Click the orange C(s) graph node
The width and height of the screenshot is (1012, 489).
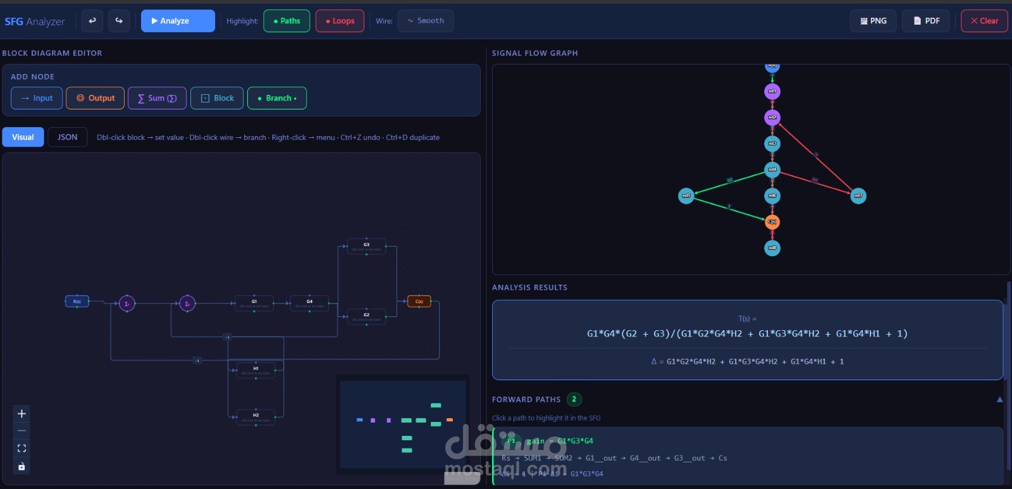coord(772,222)
